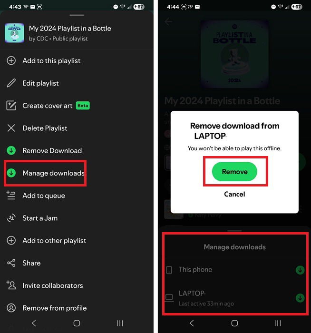Viewport: 311px width, 333px height.
Task: Toggle download status for LAPTOP device
Action: tap(300, 298)
